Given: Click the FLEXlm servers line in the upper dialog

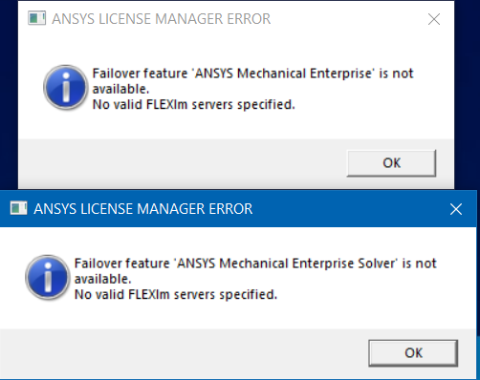Looking at the screenshot, I should tap(194, 104).
